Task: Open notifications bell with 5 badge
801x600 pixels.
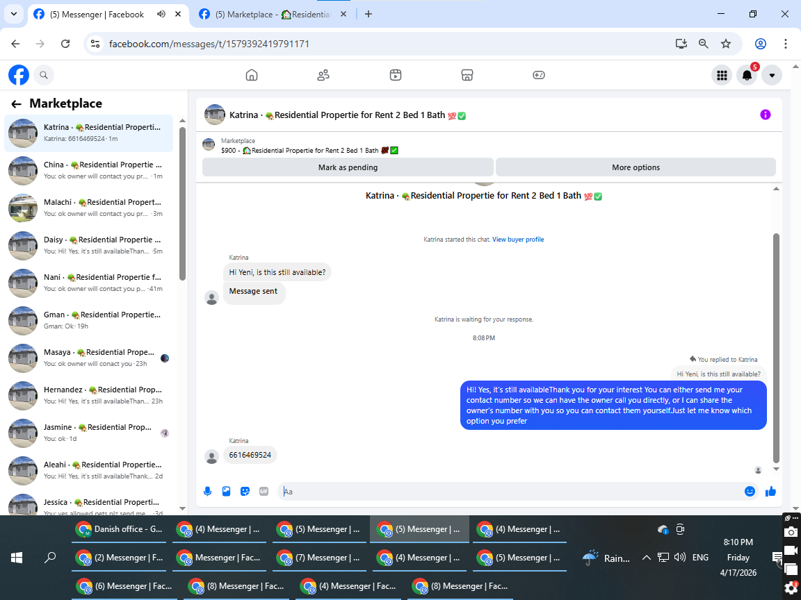Action: coord(747,76)
